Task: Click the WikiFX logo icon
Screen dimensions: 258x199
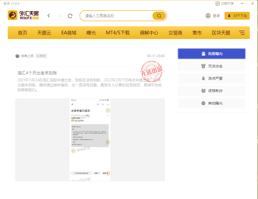Action: coord(12,15)
